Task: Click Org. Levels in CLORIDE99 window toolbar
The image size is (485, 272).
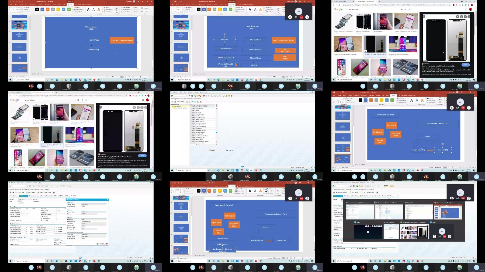Action: [x=354, y=192]
